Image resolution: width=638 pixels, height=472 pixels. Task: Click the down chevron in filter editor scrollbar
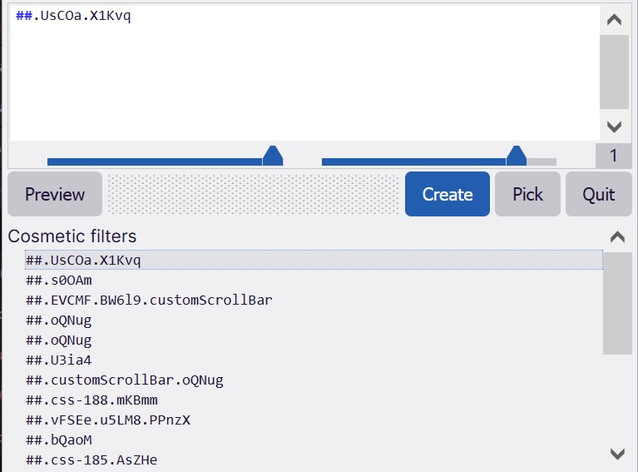pyautogui.click(x=614, y=127)
